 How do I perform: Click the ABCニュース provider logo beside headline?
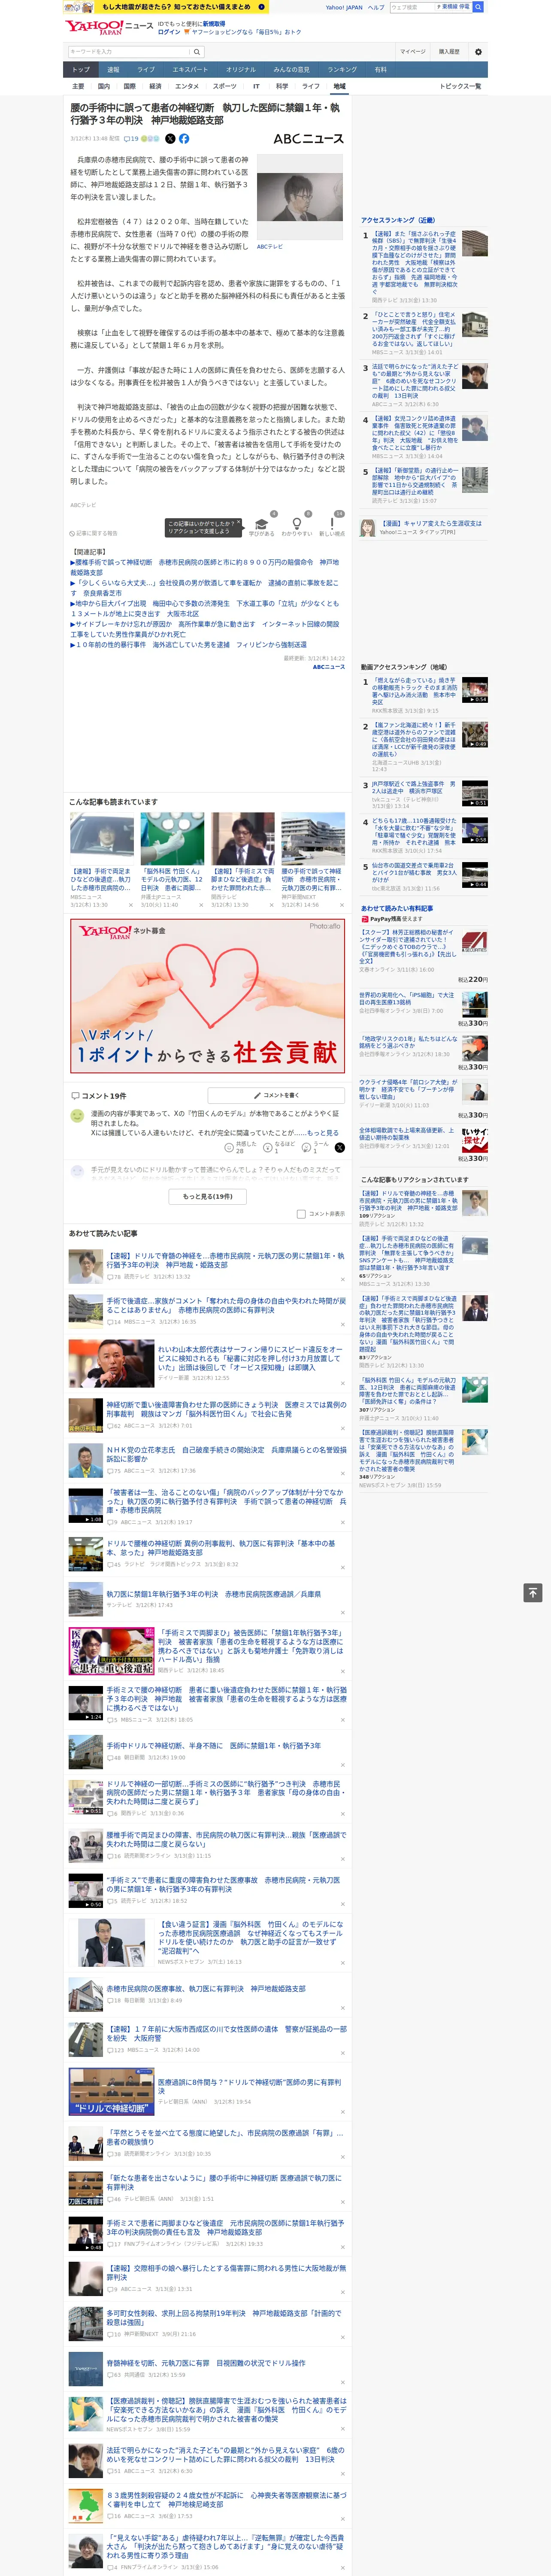(x=308, y=139)
